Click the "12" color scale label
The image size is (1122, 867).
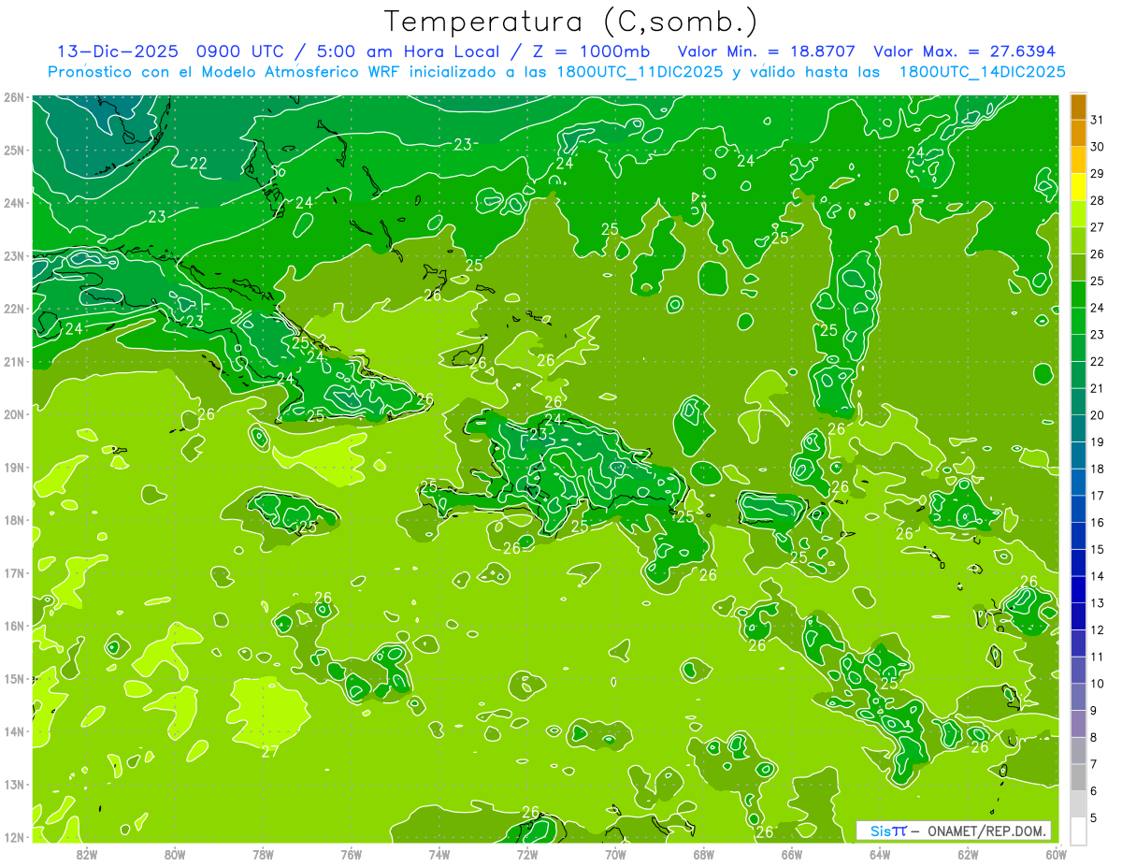tap(1098, 629)
